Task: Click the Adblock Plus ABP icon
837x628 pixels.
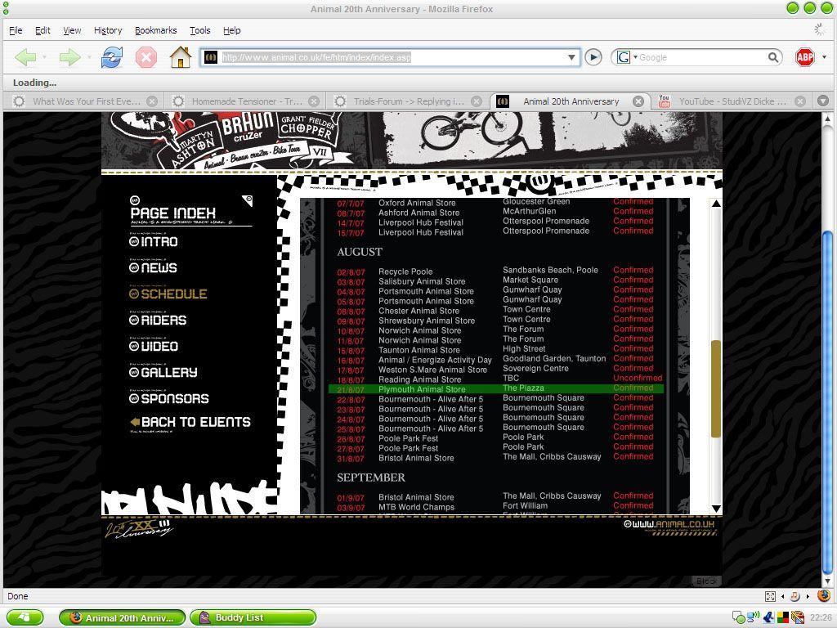Action: [805, 57]
